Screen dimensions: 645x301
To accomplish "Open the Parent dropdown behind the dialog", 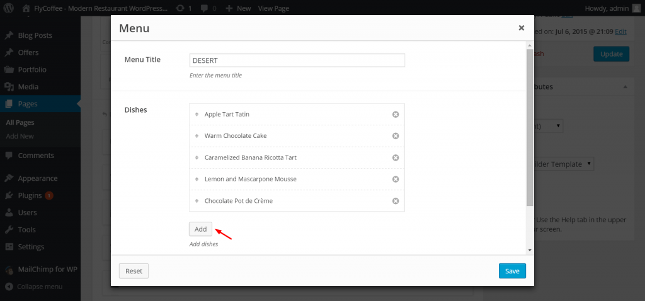I will tap(549, 125).
